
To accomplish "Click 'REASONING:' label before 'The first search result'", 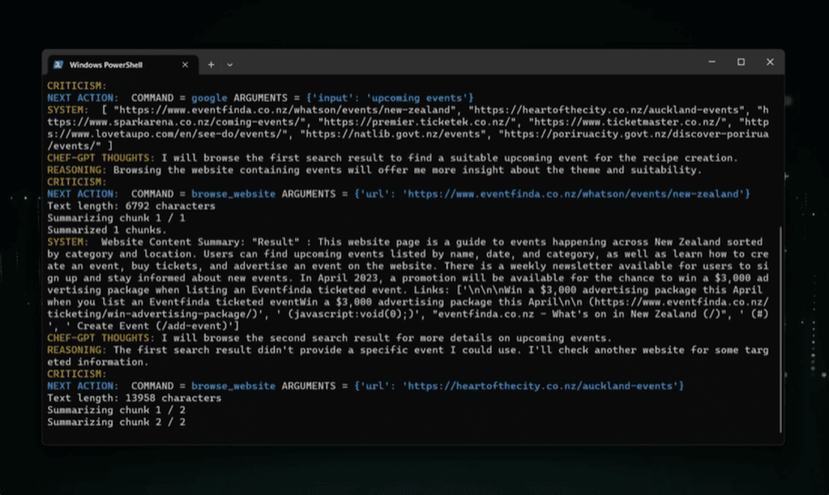I will tap(76, 350).
